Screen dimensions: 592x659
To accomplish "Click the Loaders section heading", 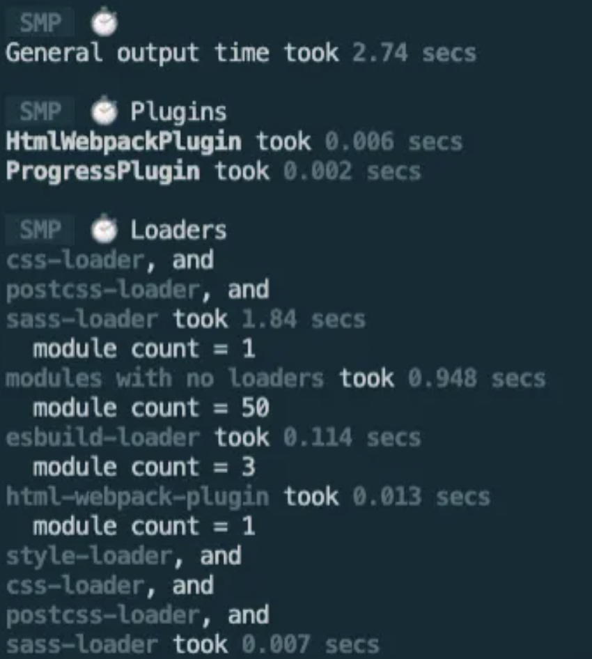I will coord(178,230).
